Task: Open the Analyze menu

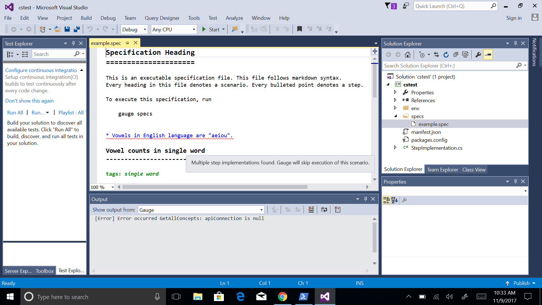Action: tap(234, 18)
